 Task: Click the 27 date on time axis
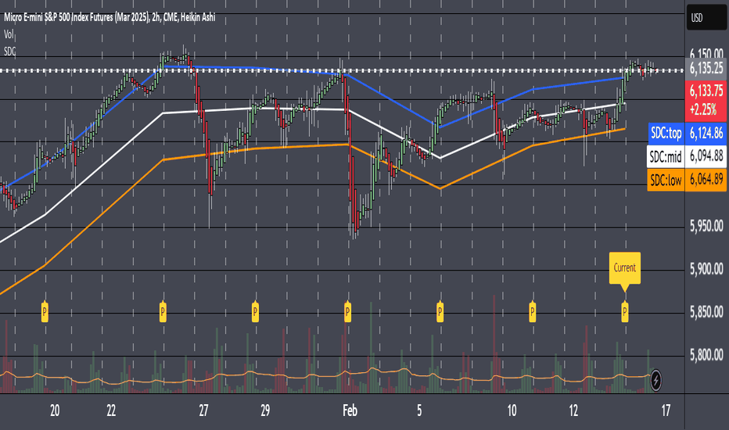click(x=203, y=410)
